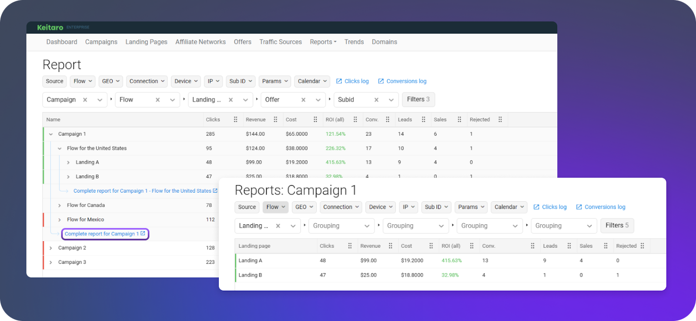Click Revenue column handle in Campaign 1 report
This screenshot has width=696, height=321.
tap(391, 246)
